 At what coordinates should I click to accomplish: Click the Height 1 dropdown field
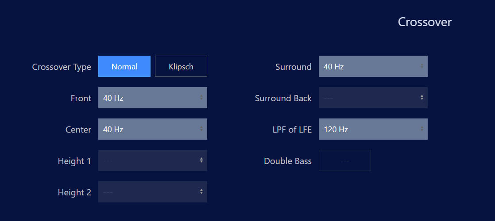pos(152,160)
